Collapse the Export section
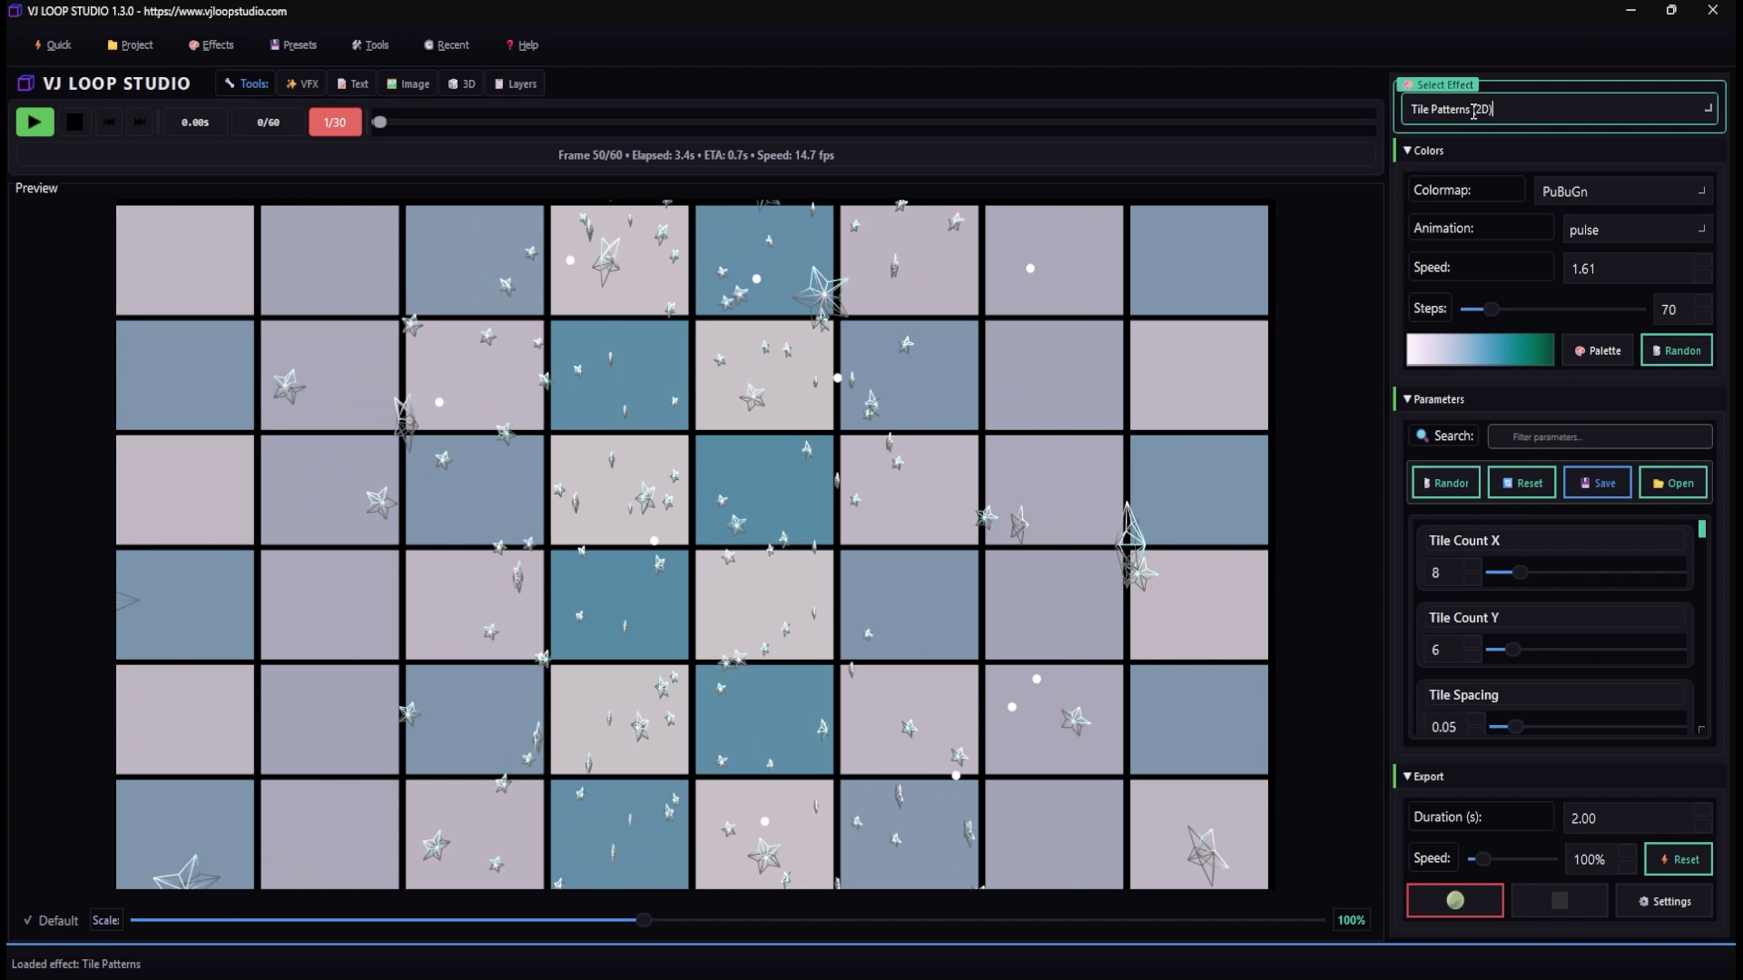Viewport: 1743px width, 980px height. coord(1408,776)
